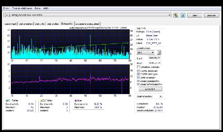Image resolution: width=223 pixels, height=132 pixels.
Task: Click the Fortschritt 100 % value
Action: 159,104
